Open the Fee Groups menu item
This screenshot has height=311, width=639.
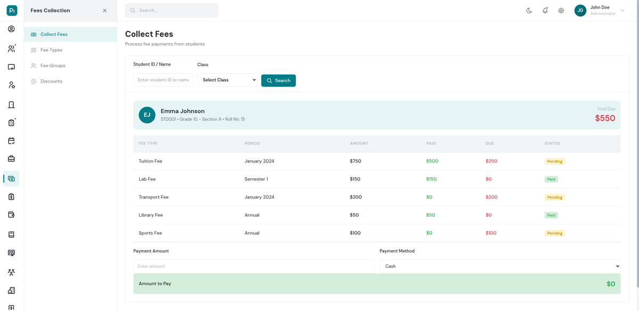coord(53,66)
